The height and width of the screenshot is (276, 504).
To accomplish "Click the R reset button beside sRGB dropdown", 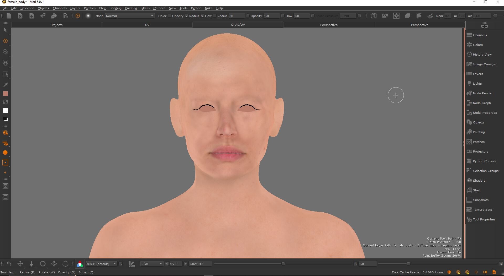I will click(120, 264).
